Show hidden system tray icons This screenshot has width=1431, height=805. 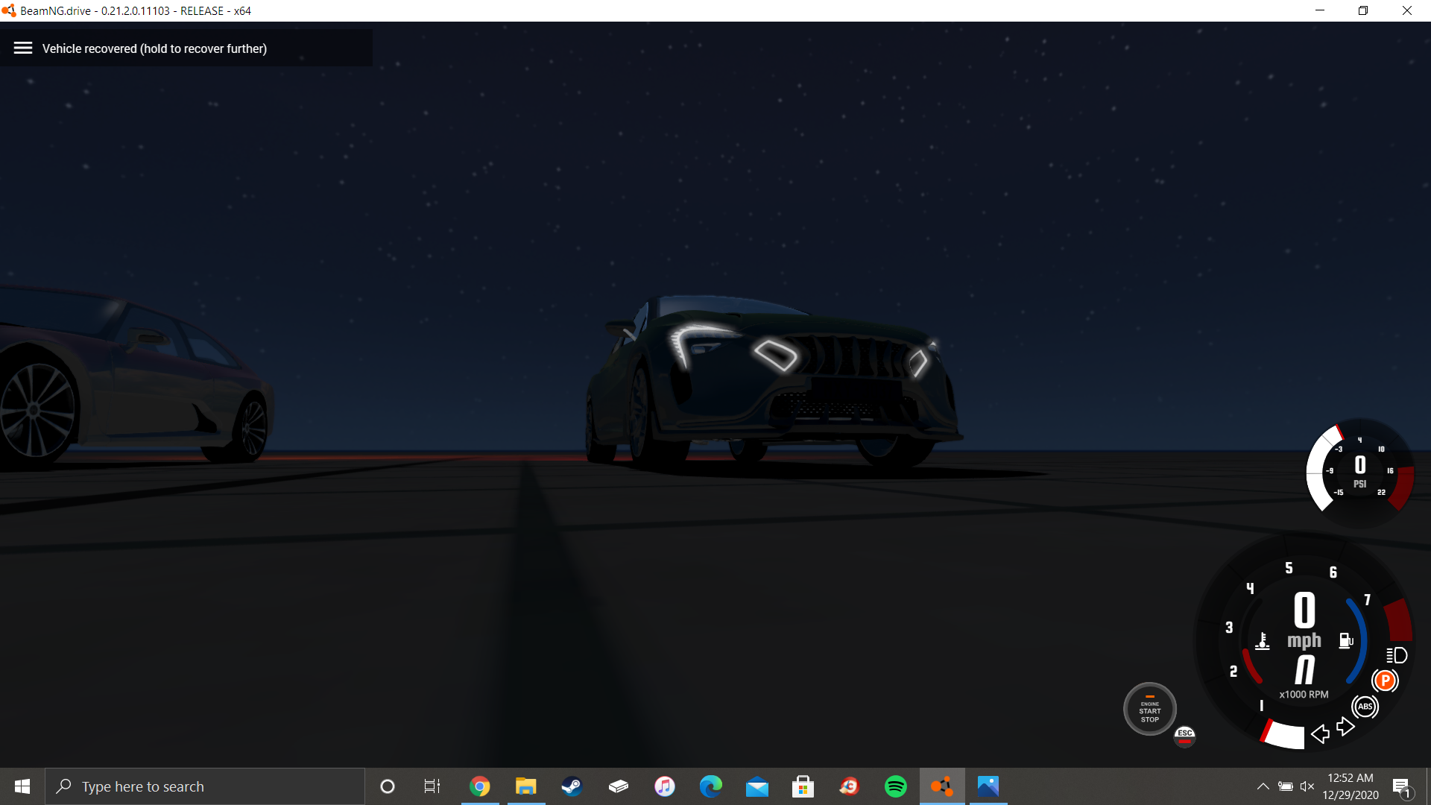pos(1263,786)
